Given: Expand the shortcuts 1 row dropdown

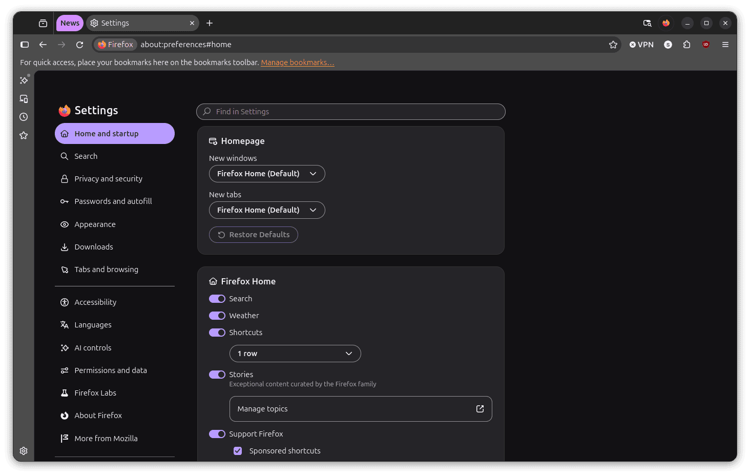Looking at the screenshot, I should (x=295, y=354).
